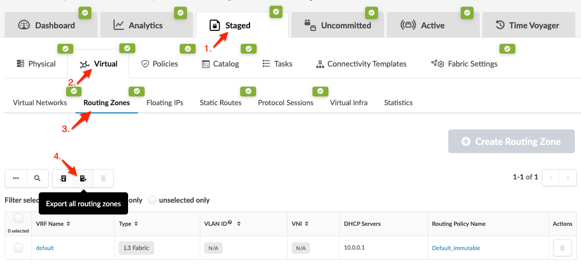
Task: Click the Import routing zones icon
Action: point(63,178)
